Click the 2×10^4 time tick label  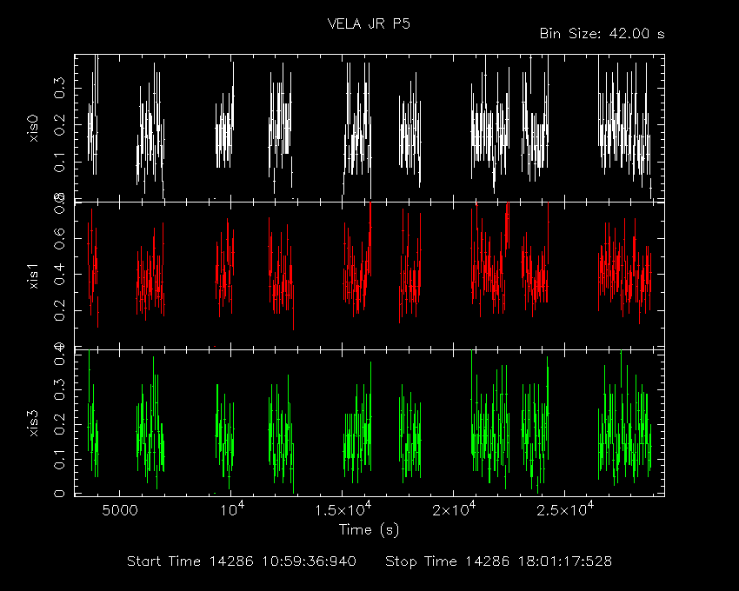(454, 509)
